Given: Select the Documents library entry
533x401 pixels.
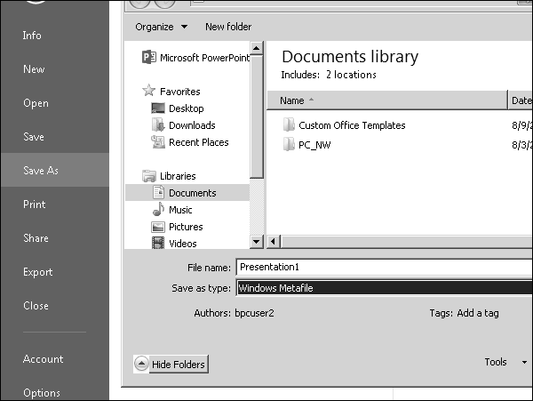Looking at the screenshot, I should [x=193, y=193].
